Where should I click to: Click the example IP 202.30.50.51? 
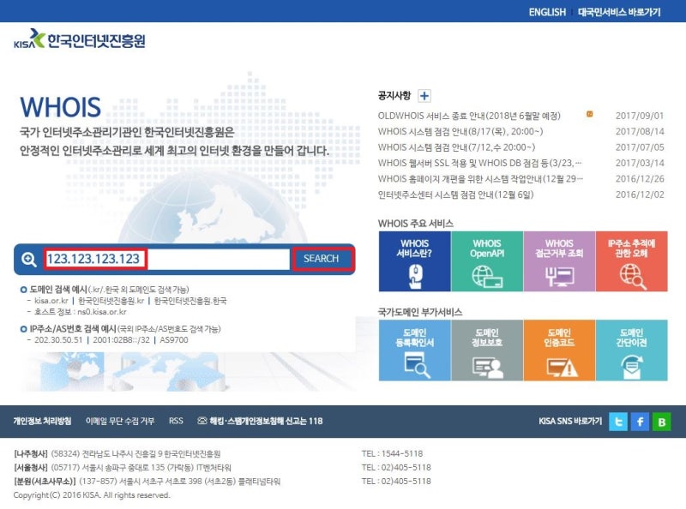(x=58, y=340)
